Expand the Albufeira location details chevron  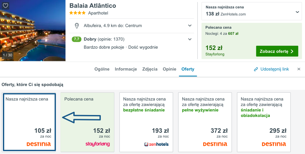point(190,25)
